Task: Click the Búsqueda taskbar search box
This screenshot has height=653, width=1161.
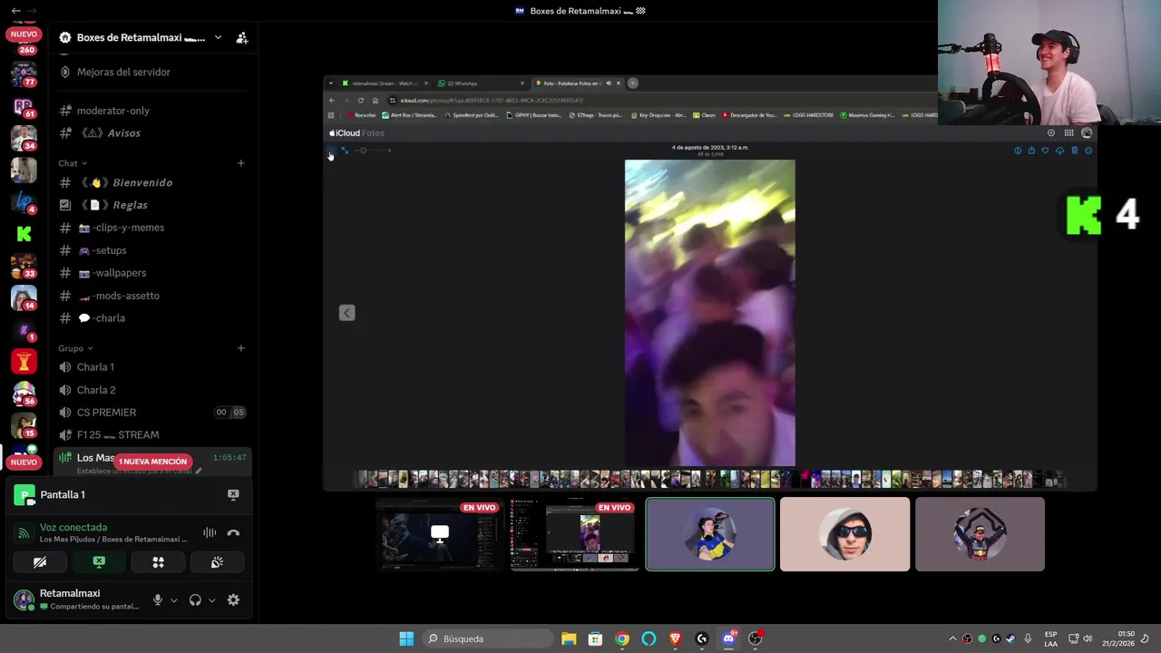Action: coord(489,638)
